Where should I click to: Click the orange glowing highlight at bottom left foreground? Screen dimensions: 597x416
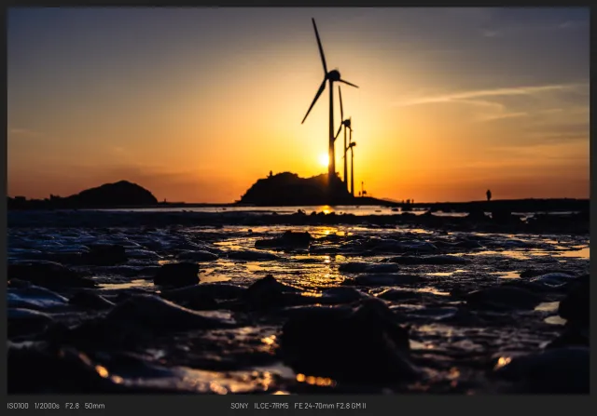[101, 372]
